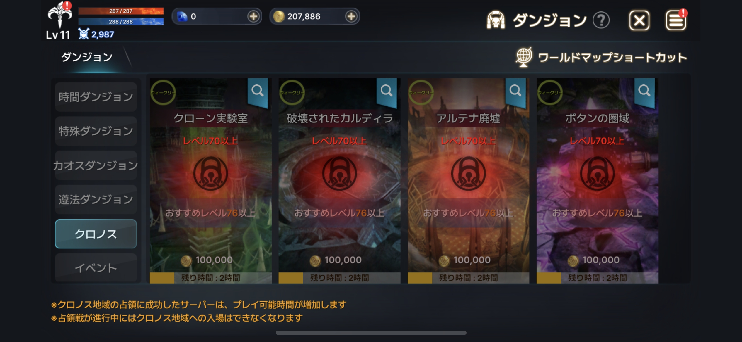
Task: Switch to the ダンジョン tab
Action: click(87, 57)
